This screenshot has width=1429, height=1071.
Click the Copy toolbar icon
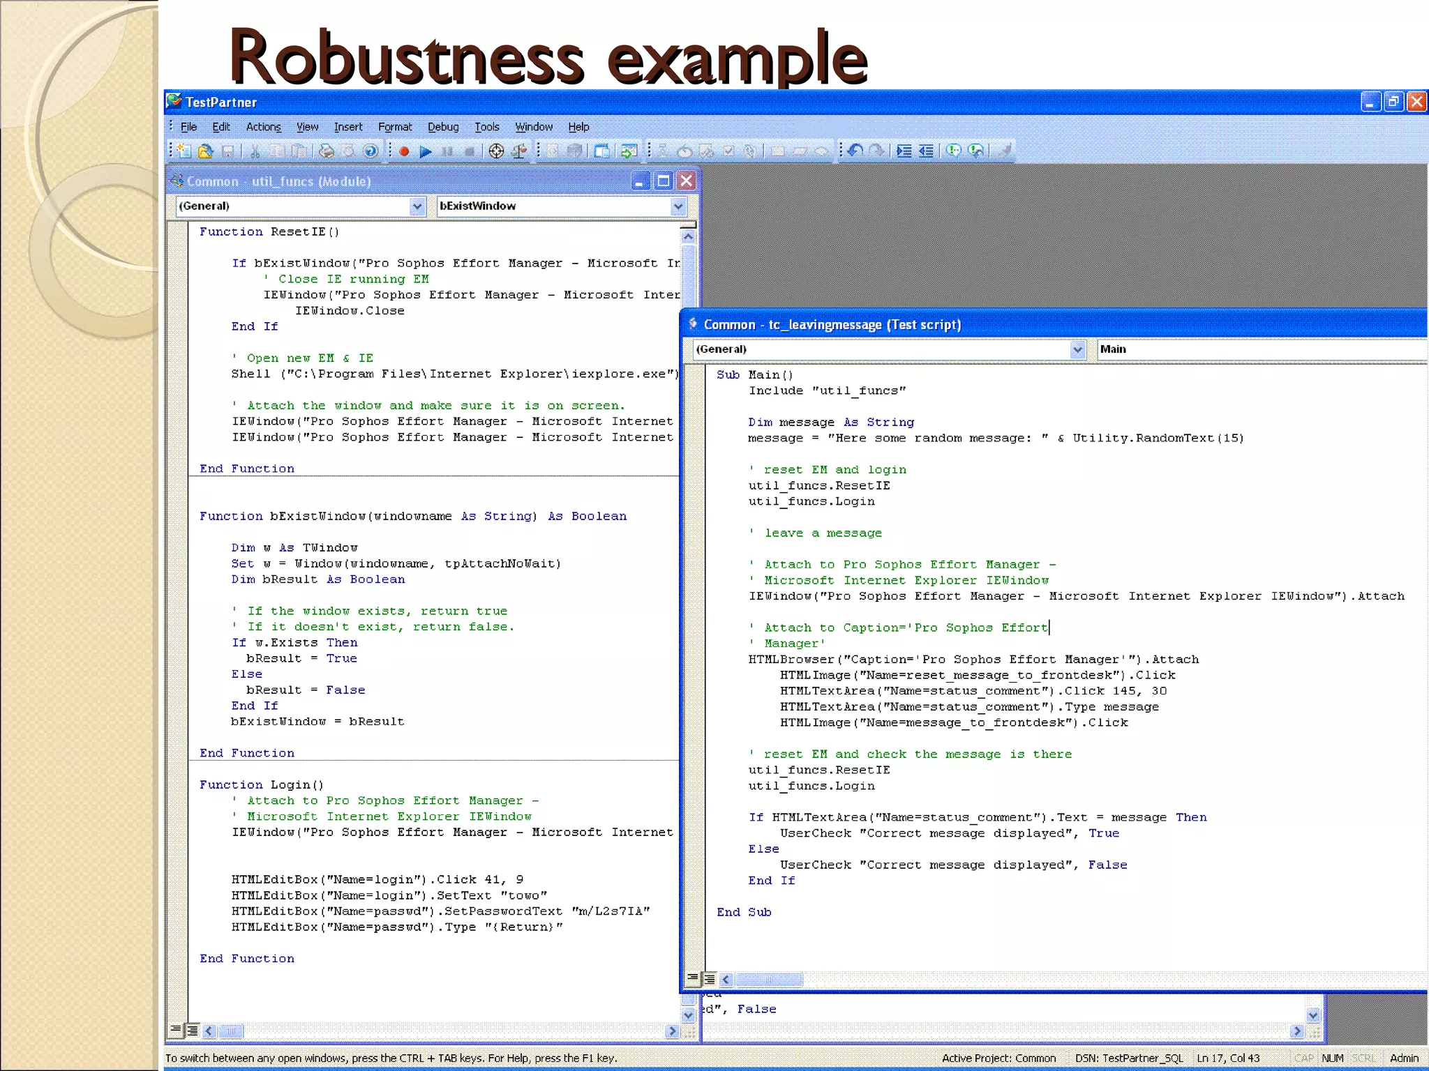(x=277, y=151)
